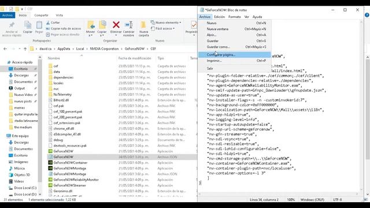This screenshot has width=370, height=208.
Task: Sort by Nombre column header
Action: tap(54, 58)
